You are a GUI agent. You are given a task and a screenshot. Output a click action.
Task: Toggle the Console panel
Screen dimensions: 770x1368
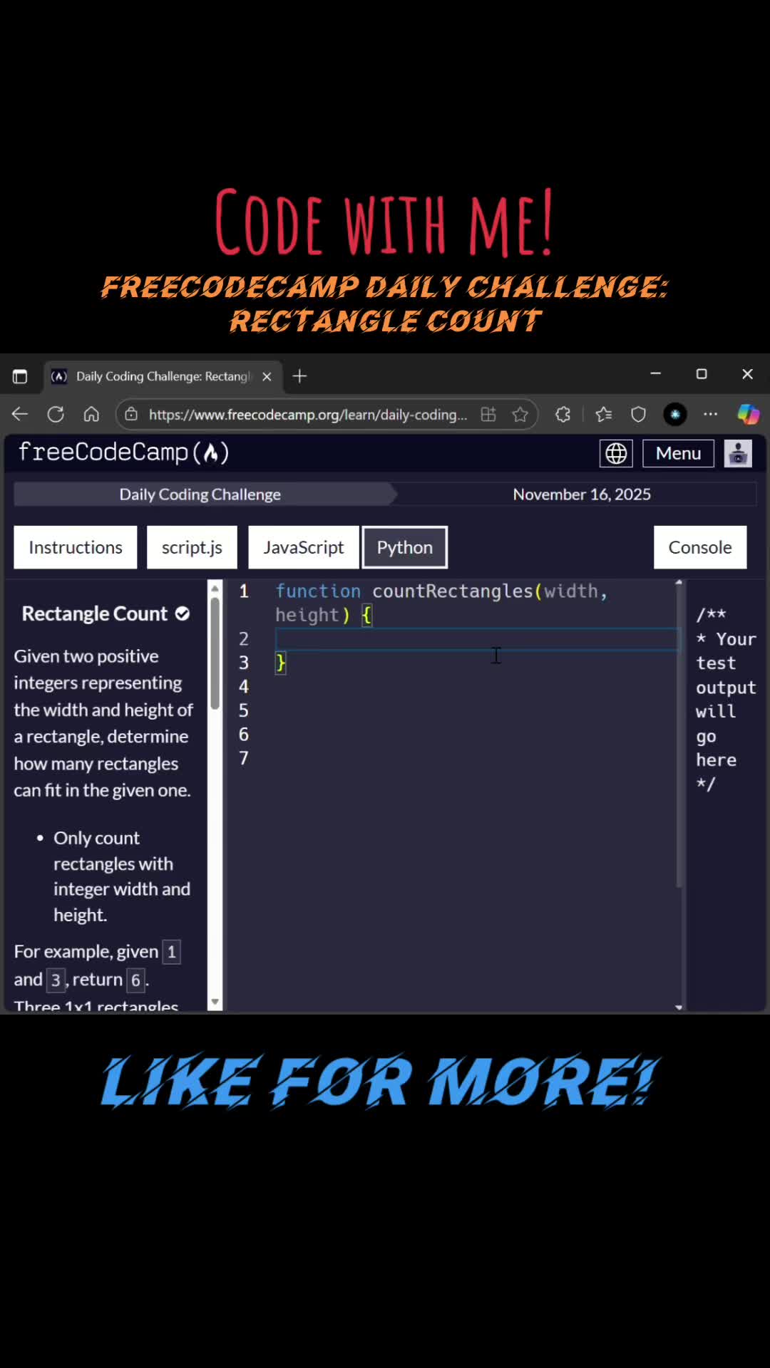click(x=700, y=547)
